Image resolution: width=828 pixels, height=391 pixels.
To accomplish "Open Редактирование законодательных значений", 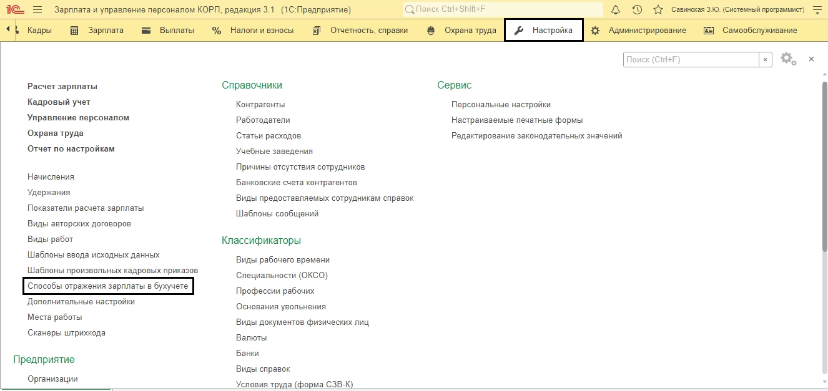I will tap(537, 135).
